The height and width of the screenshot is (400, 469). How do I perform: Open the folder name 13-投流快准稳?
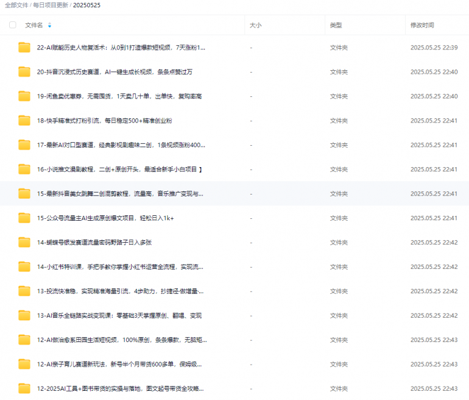(120, 291)
